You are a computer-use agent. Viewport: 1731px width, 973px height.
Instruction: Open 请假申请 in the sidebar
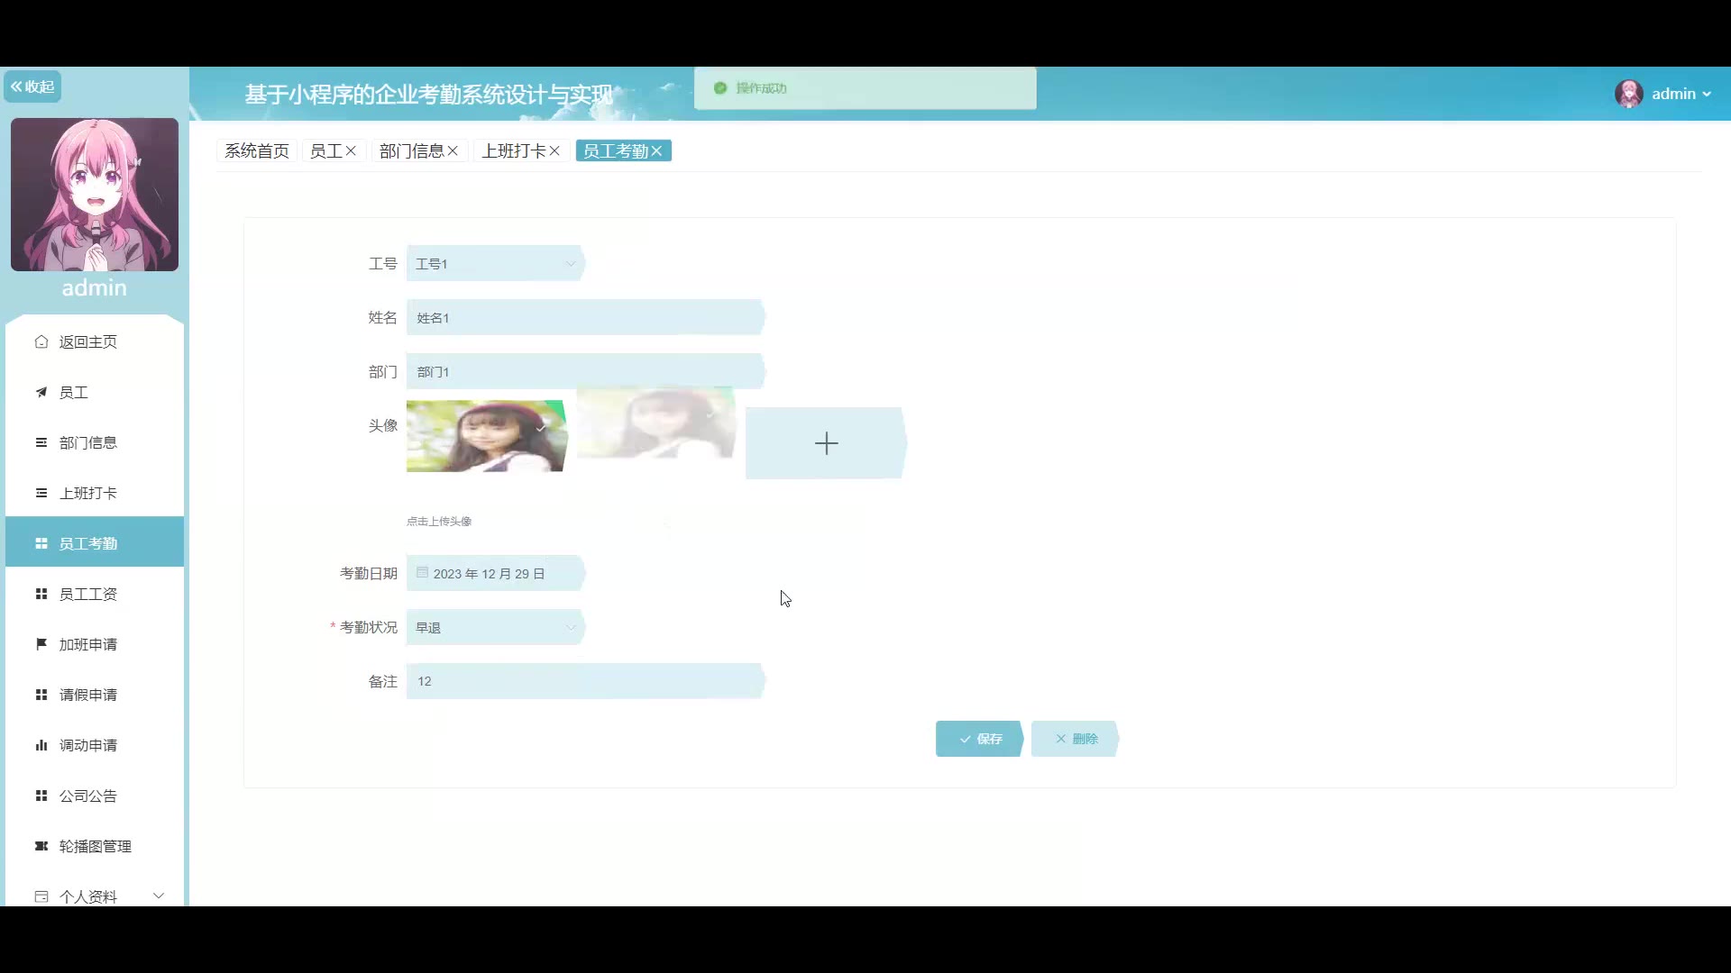[88, 695]
